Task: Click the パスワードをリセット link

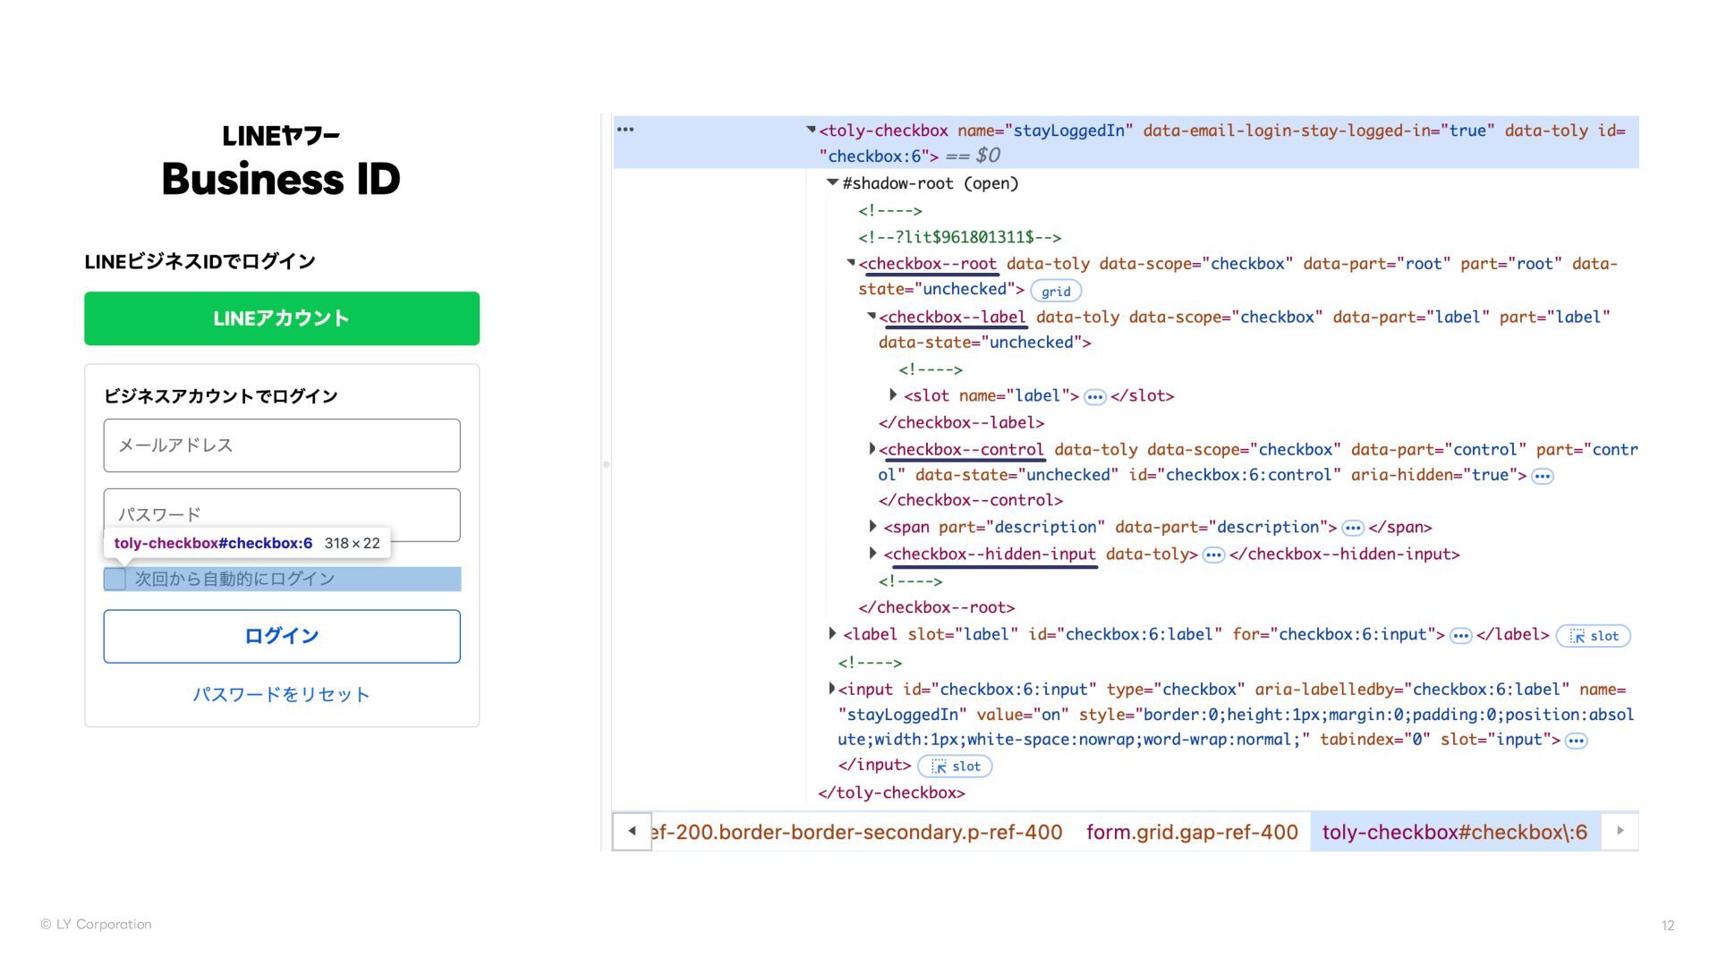Action: click(282, 694)
